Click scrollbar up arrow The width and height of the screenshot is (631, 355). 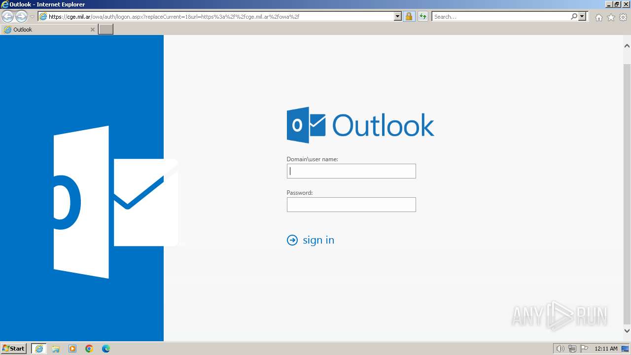point(627,46)
